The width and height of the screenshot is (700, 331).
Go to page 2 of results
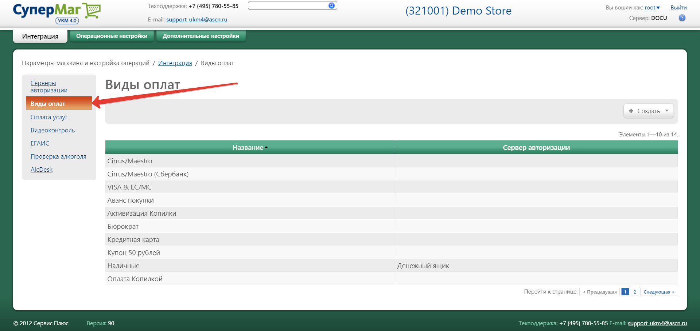[634, 292]
